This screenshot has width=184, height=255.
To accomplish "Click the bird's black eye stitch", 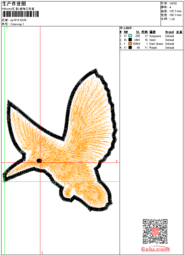I will click(x=39, y=161).
